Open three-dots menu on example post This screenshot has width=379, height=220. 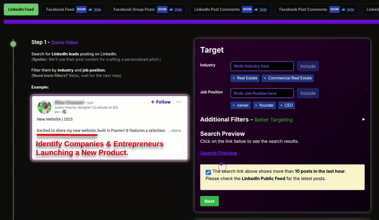pyautogui.click(x=179, y=102)
